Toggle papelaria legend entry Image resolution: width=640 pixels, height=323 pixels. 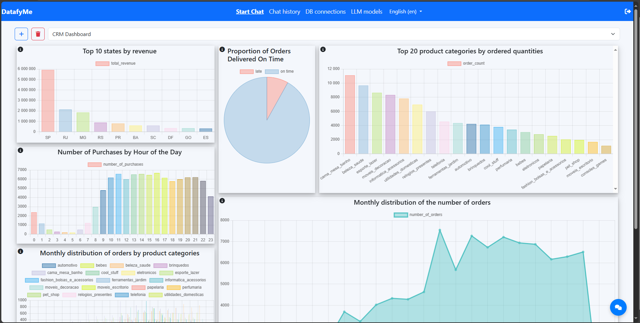(148, 287)
